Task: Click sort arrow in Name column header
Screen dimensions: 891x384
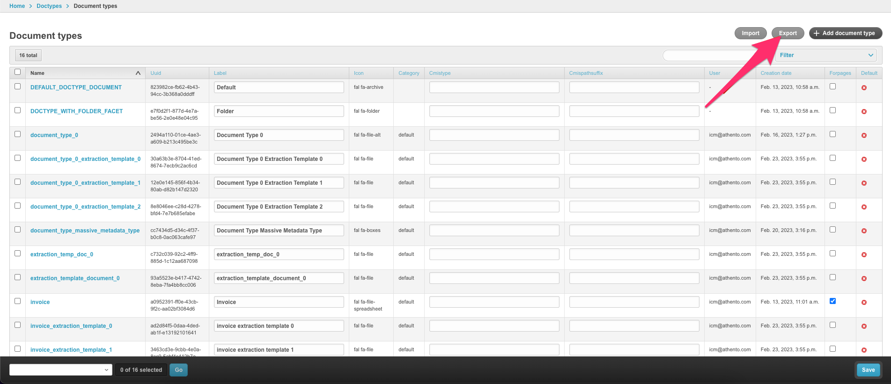Action: pyautogui.click(x=138, y=73)
